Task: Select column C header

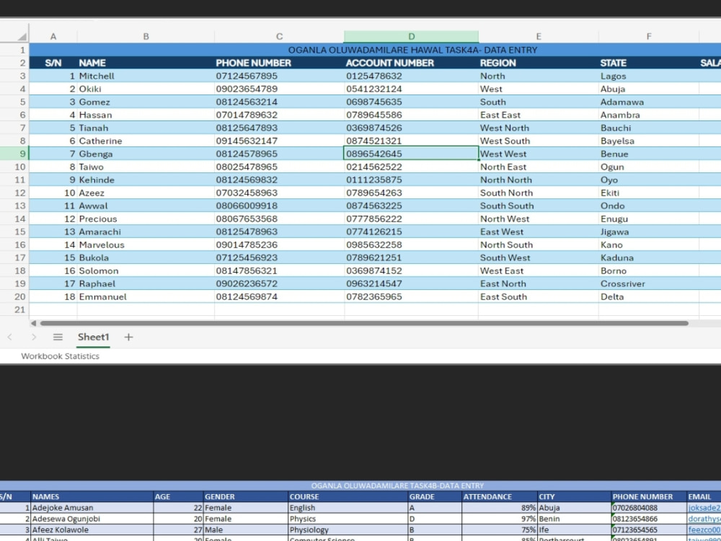Action: point(279,37)
